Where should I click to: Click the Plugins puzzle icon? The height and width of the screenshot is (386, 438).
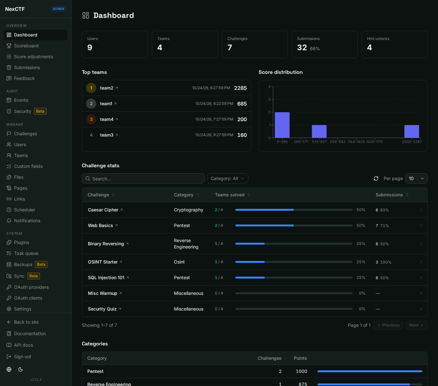pyautogui.click(x=9, y=242)
